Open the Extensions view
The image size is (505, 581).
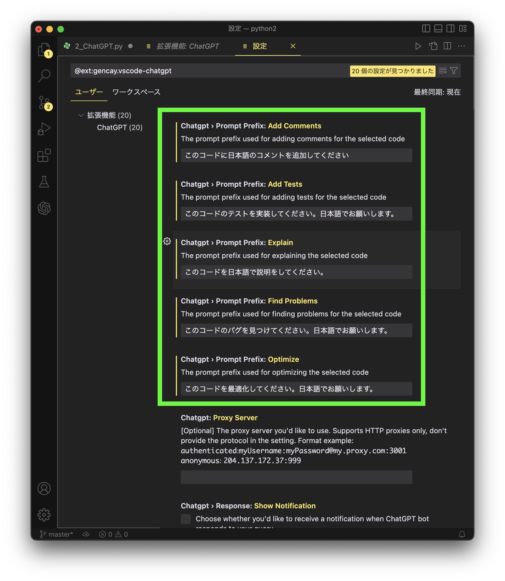coord(44,155)
